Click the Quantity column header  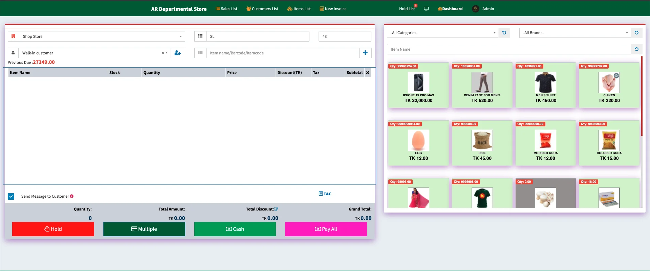(183, 73)
